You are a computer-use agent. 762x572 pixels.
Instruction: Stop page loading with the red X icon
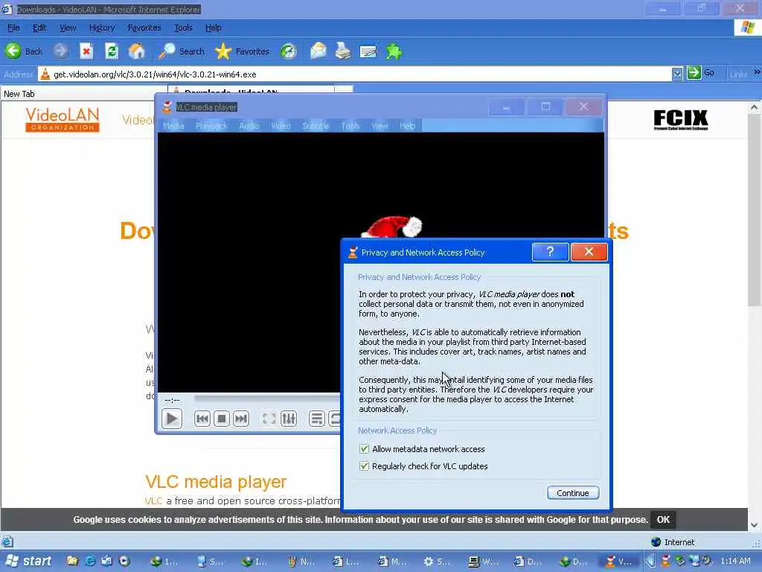tap(86, 51)
